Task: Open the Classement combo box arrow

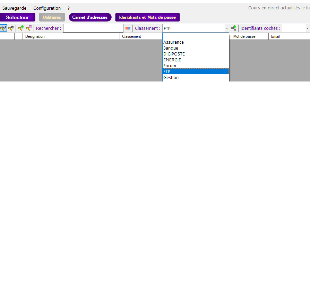Action: (x=227, y=28)
